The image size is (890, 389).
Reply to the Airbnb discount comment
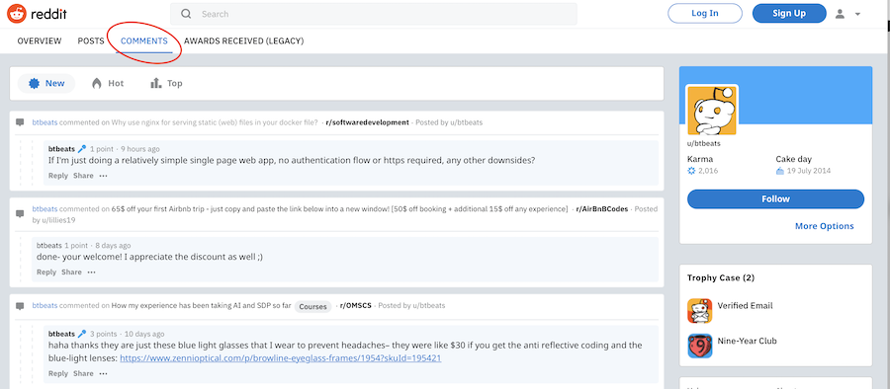pyautogui.click(x=46, y=272)
